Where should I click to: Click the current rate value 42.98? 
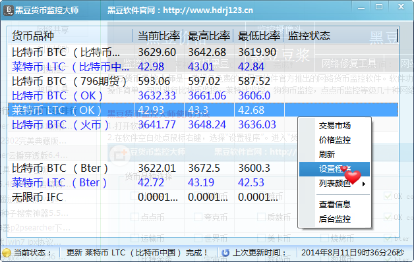pos(151,66)
